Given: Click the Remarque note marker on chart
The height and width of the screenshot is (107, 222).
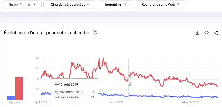Looking at the screenshot, I should point(130,79).
